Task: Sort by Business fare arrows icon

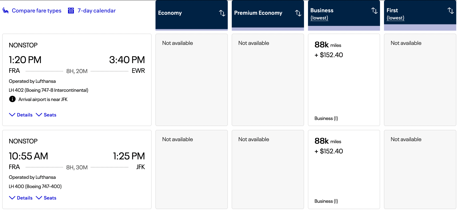Action: pyautogui.click(x=374, y=10)
